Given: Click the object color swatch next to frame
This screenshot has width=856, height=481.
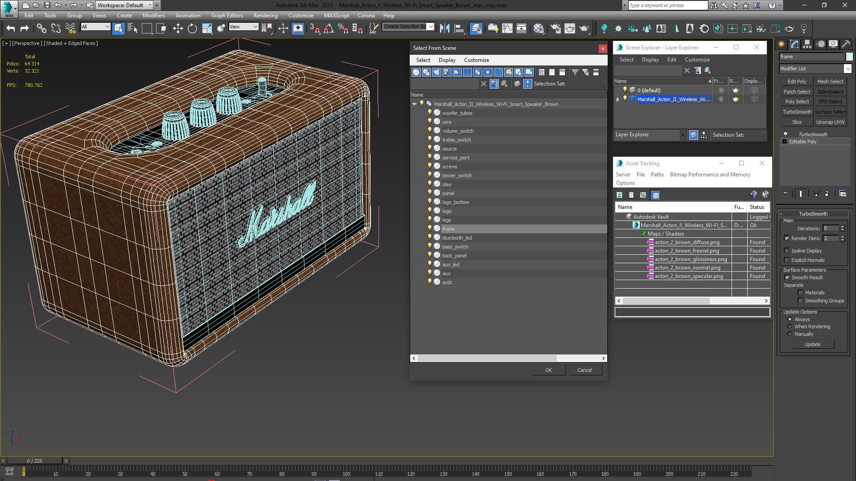Looking at the screenshot, I should point(849,57).
